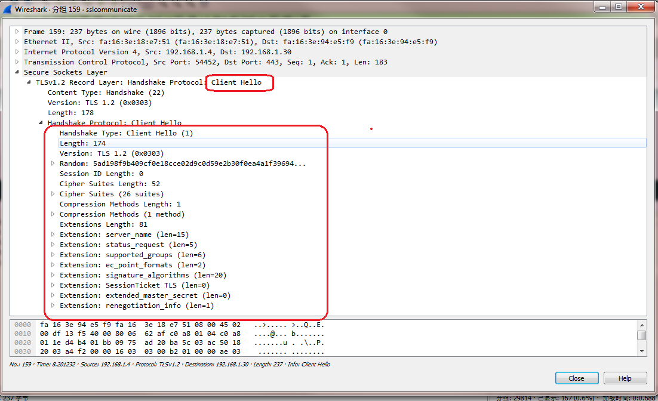Collapse the Secure Sockets Layer node
Image resolution: width=658 pixels, height=401 pixels.
pos(17,72)
